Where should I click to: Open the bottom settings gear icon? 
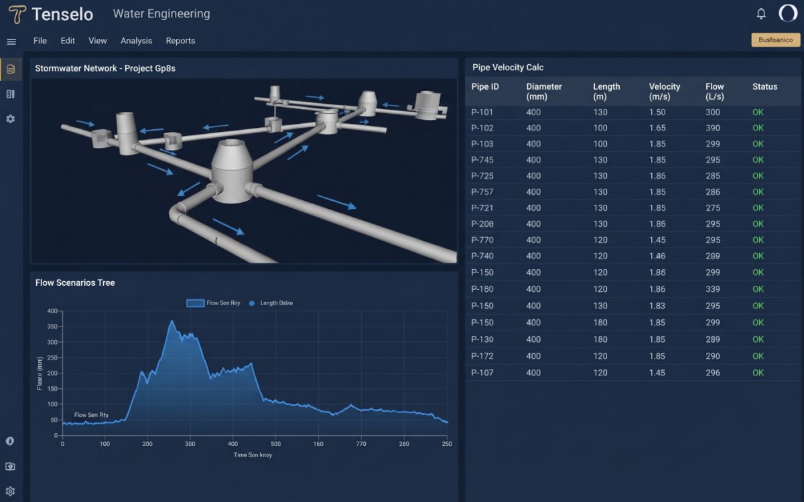[x=10, y=491]
